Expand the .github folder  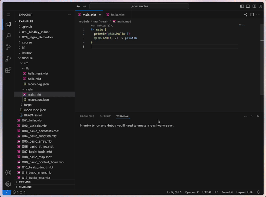point(44,27)
